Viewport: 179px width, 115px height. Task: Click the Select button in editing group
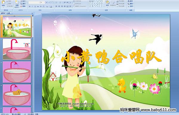click(x=130, y=6)
